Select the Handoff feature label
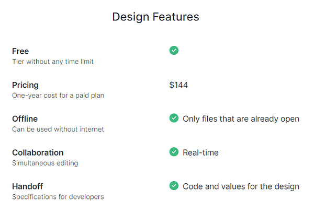 (27, 186)
